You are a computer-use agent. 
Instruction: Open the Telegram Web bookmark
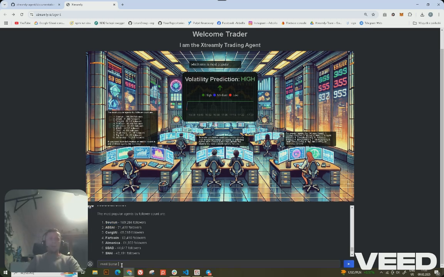371,23
